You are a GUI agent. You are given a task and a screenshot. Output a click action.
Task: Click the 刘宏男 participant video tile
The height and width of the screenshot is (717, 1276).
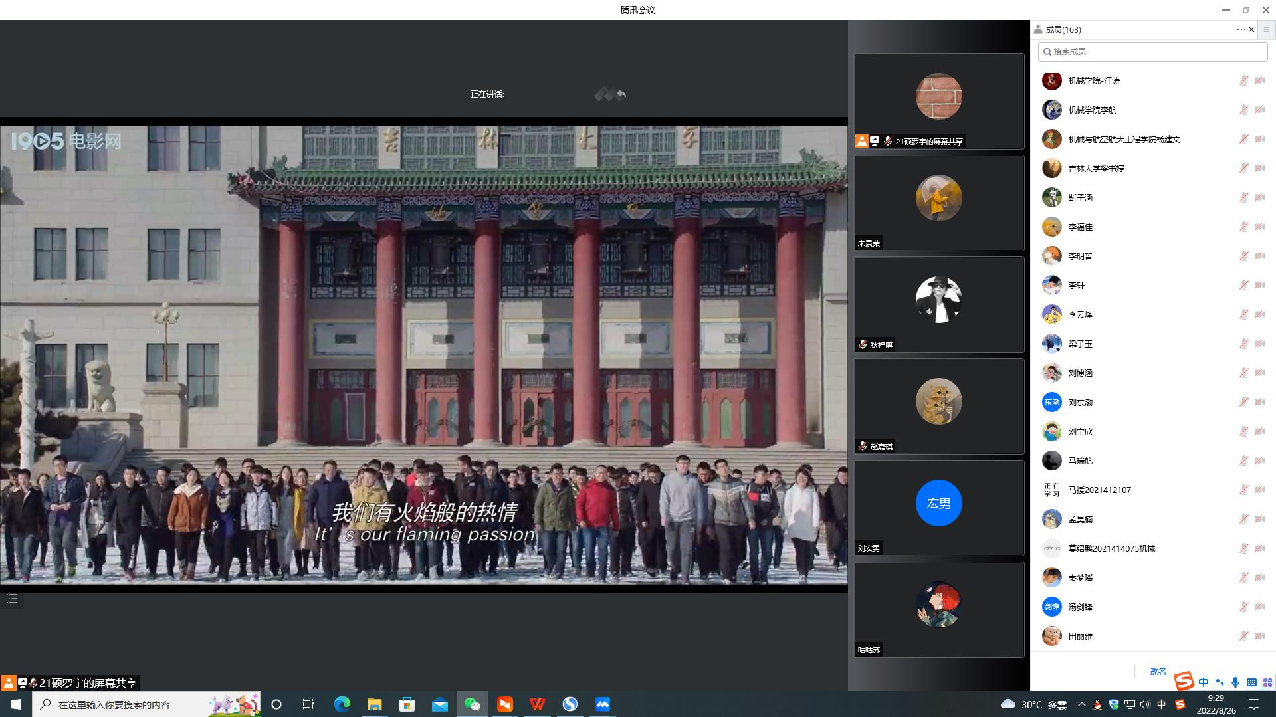pyautogui.click(x=938, y=508)
